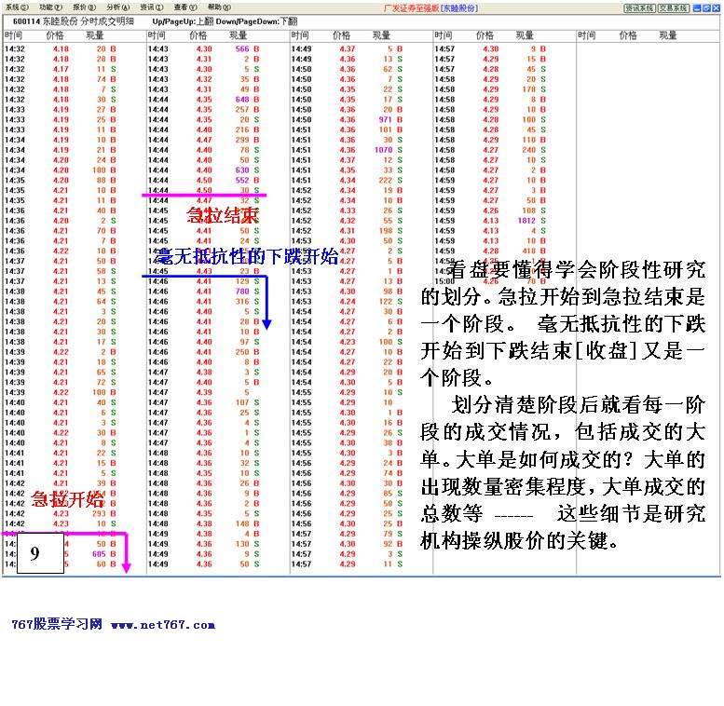
Task: Select the 14:44 4.35 257 B trade row
Action: click(x=204, y=110)
